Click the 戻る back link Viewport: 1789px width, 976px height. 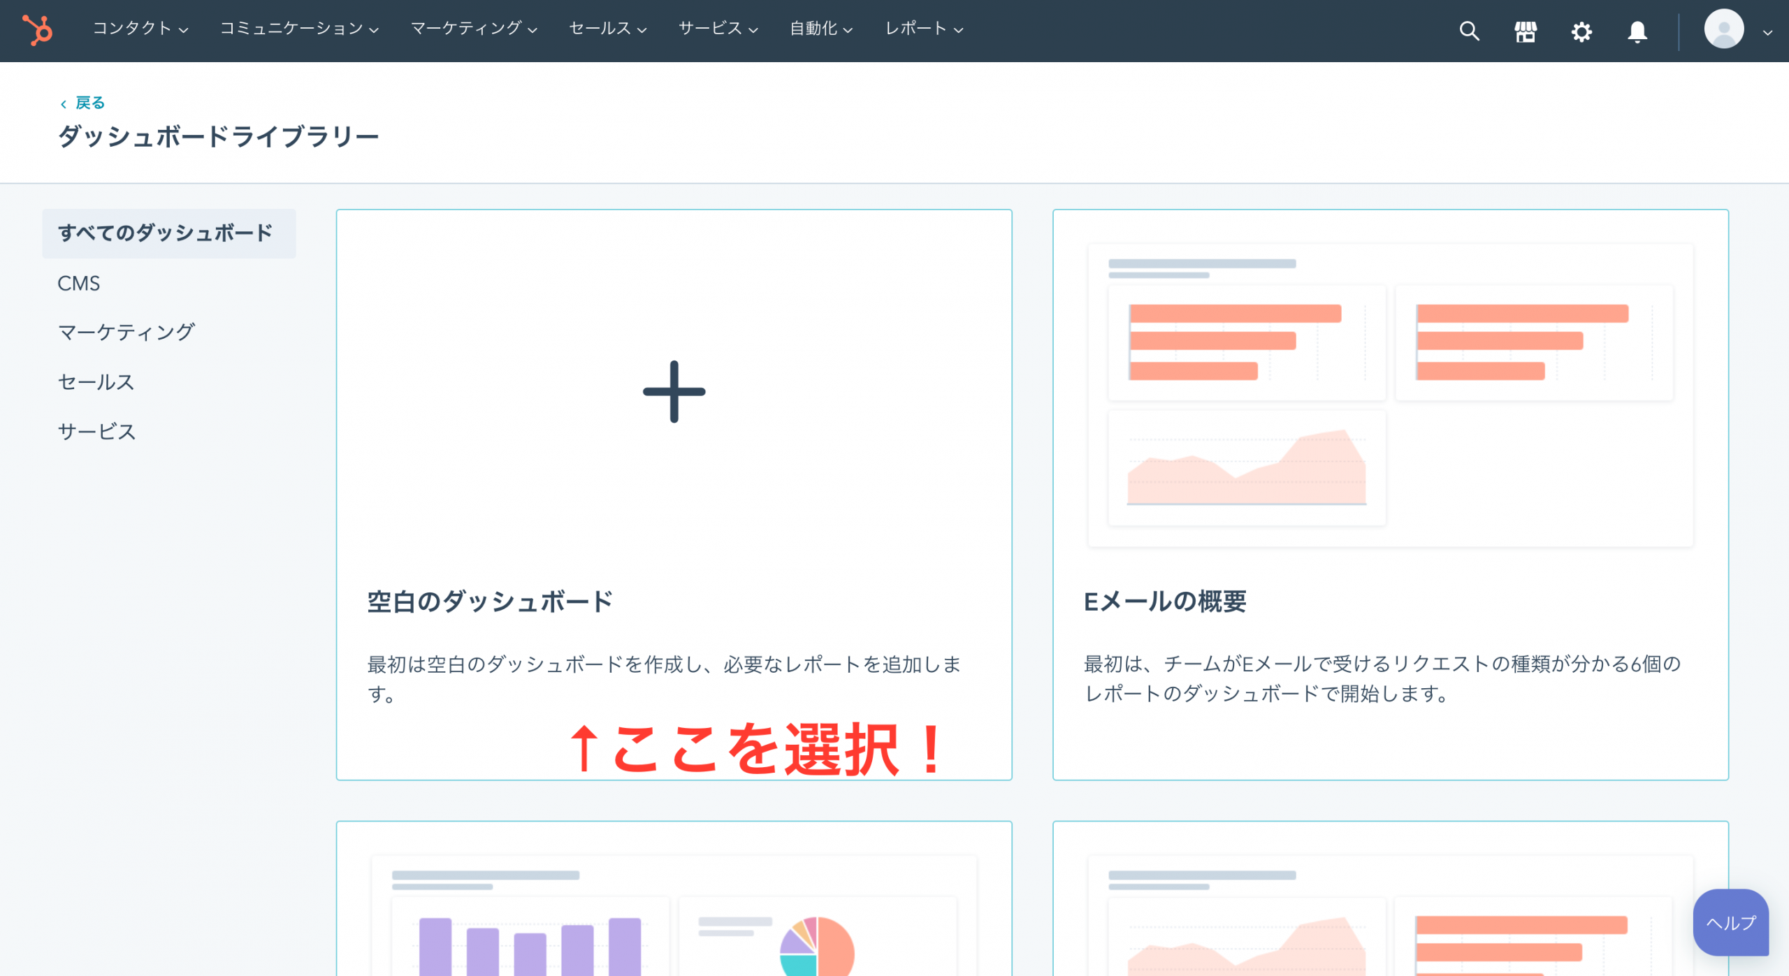89,103
